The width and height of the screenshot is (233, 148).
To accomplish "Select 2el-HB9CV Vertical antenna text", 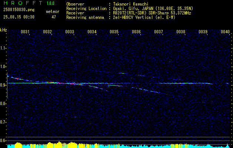I will (x=144, y=17).
